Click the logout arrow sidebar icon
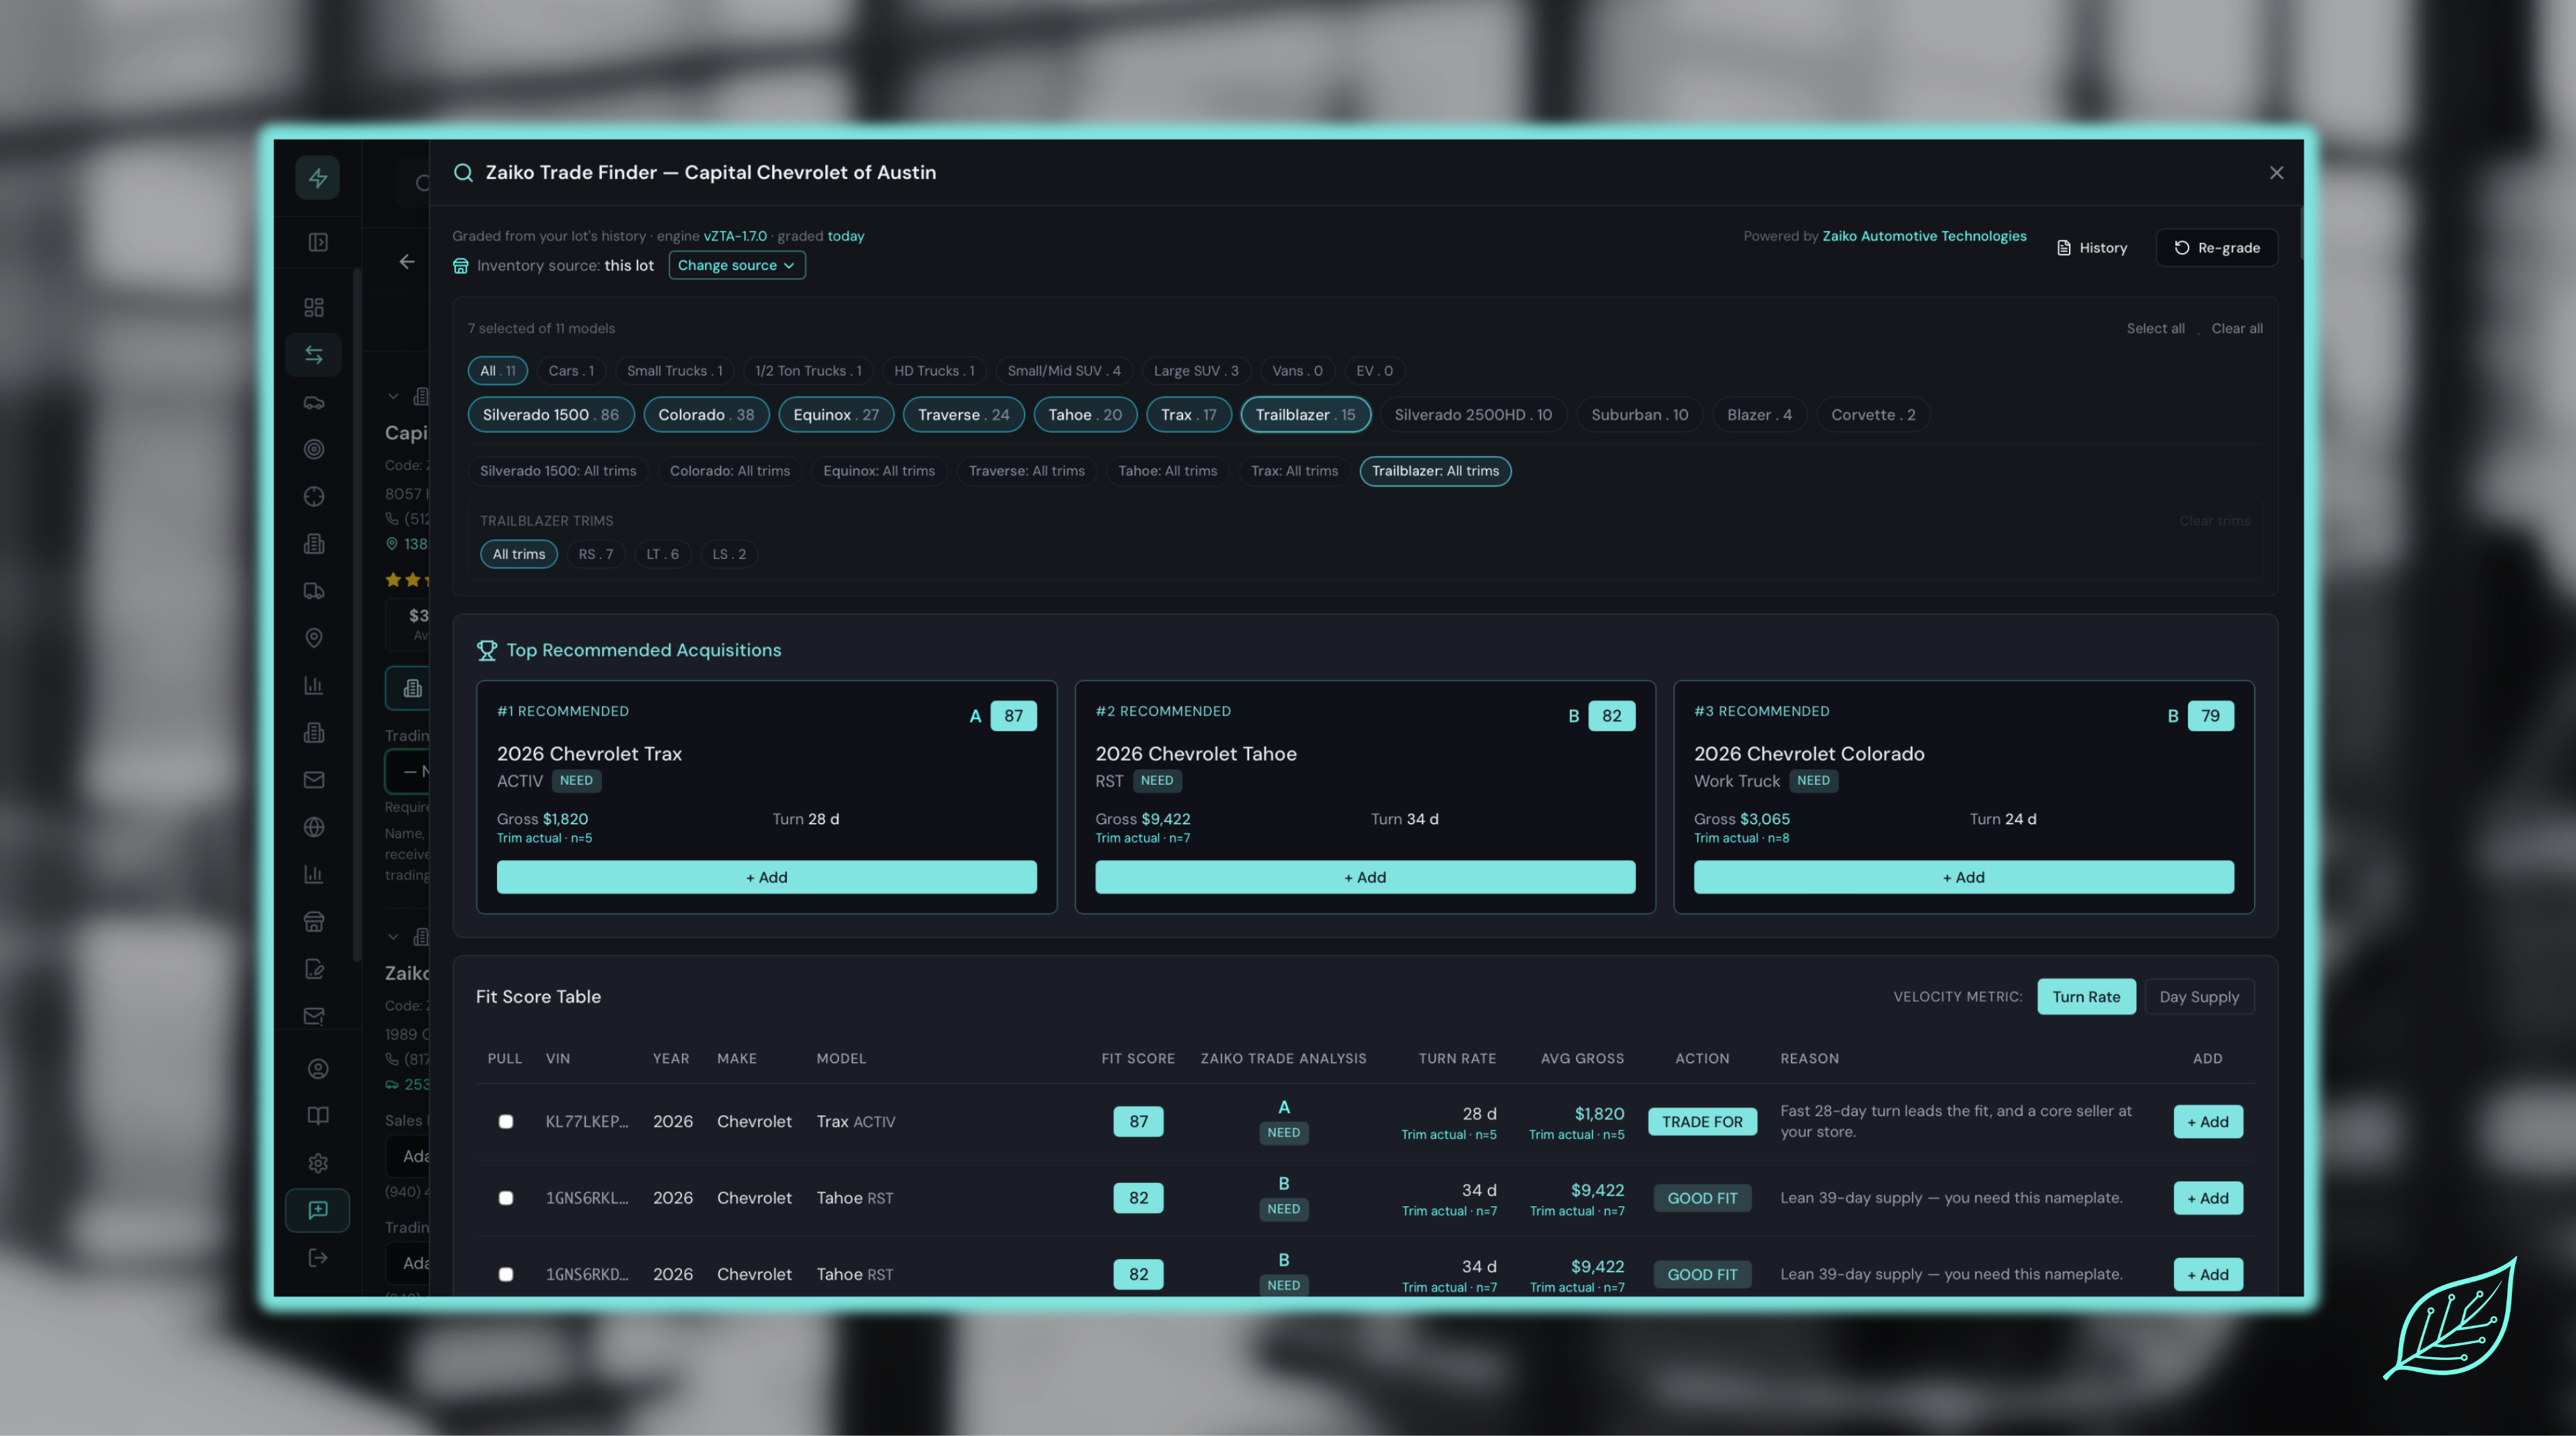 point(317,1258)
